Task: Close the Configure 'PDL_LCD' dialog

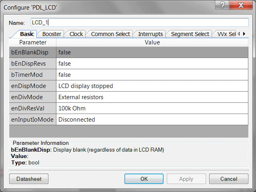Action: (240, 5)
